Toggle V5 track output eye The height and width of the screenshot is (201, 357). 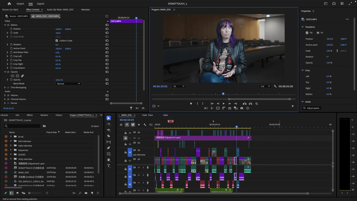139,132
